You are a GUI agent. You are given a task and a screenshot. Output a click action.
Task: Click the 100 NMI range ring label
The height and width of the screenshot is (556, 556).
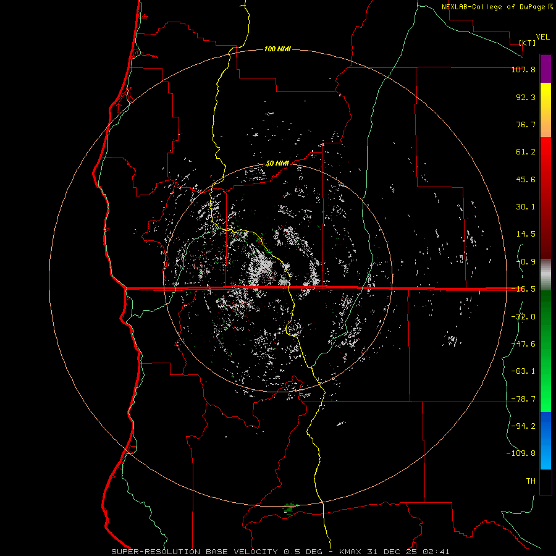[277, 49]
